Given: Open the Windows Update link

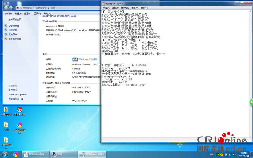Looking at the screenshot, I should coord(17,94).
